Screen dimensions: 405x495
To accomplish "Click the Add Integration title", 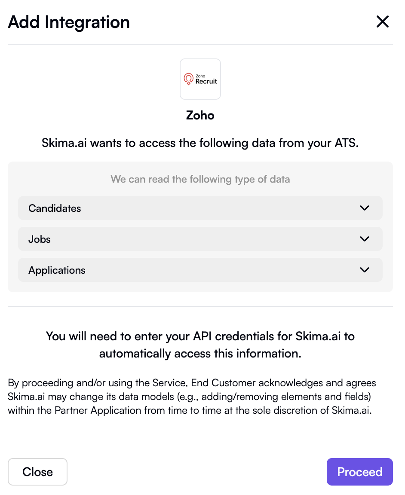I will [68, 22].
